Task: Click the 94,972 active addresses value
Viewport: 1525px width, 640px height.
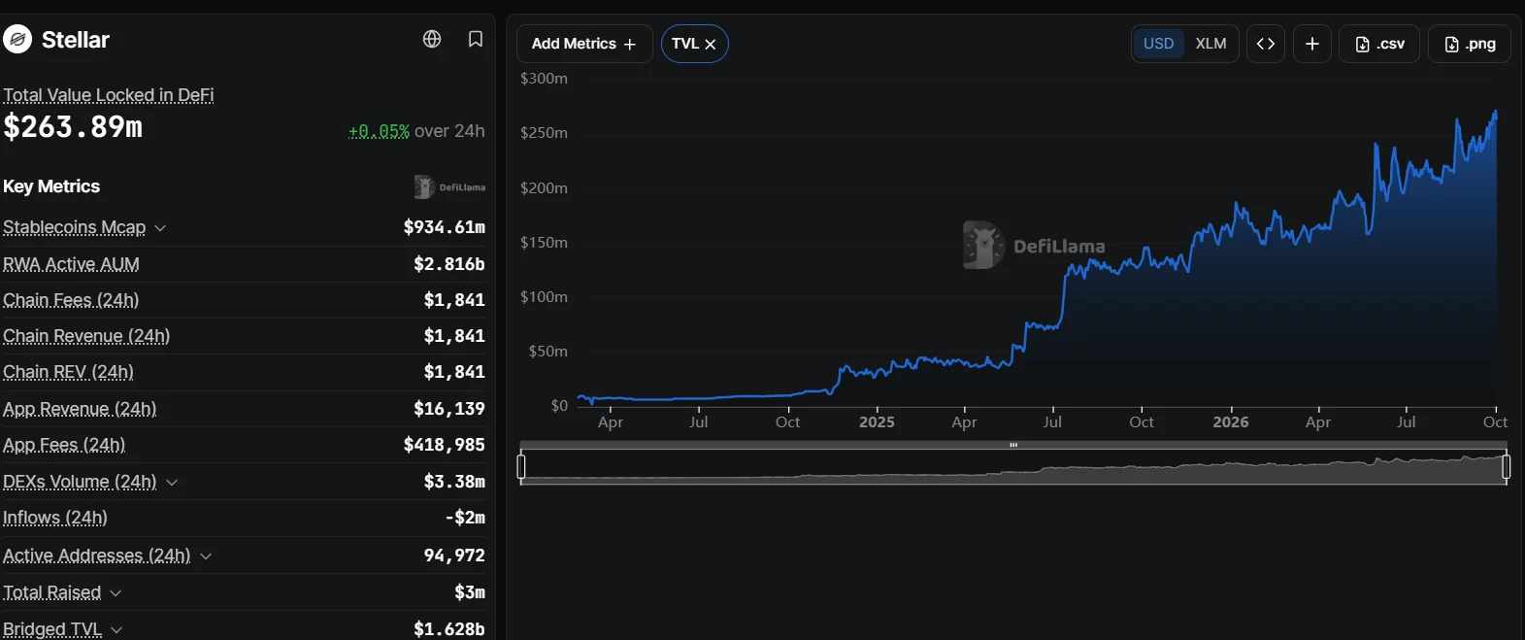Action: (454, 556)
